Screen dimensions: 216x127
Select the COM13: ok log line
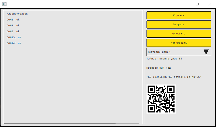[14, 37]
